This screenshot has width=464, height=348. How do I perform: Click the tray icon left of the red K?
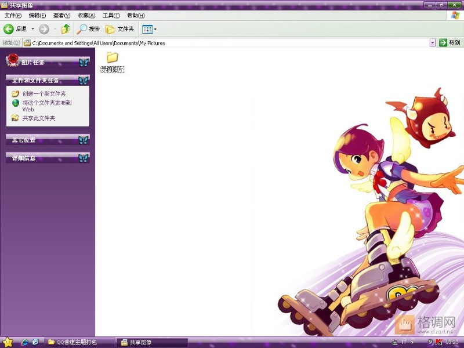430,342
